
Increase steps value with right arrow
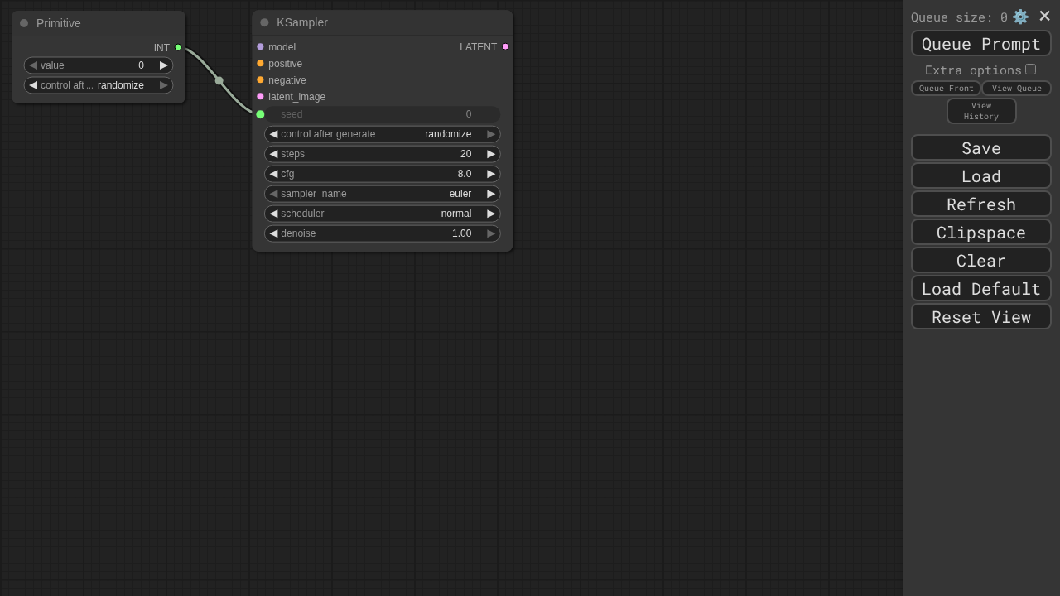point(491,154)
